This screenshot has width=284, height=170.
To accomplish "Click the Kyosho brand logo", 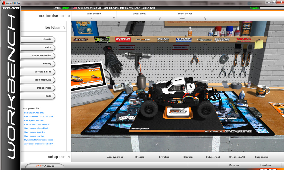I will 123,39.
